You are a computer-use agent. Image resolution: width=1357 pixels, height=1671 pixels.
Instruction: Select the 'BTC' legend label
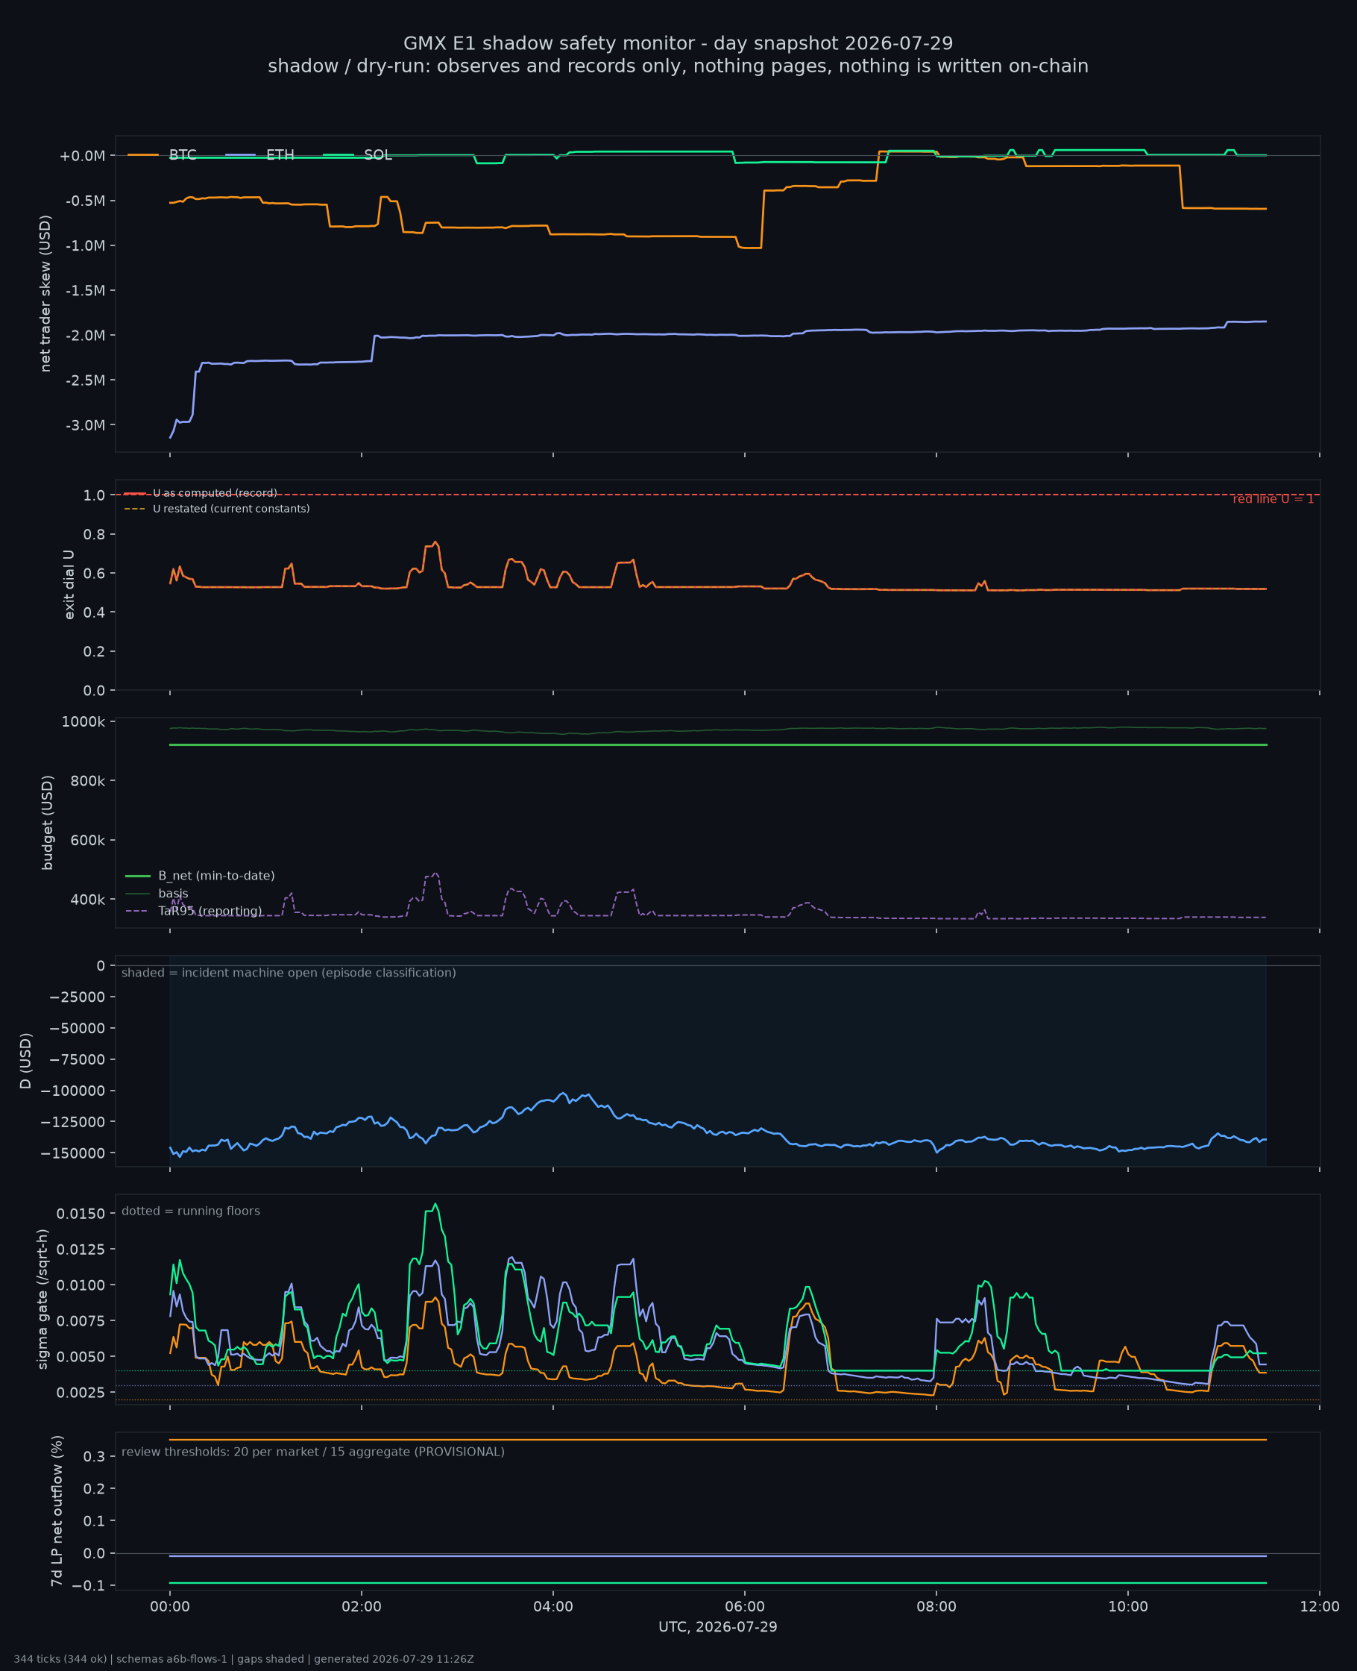click(183, 155)
